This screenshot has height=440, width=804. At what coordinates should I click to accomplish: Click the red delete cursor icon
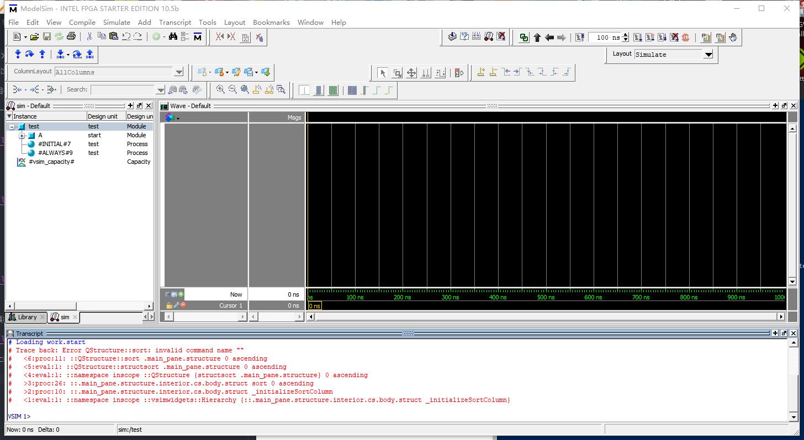pos(183,305)
